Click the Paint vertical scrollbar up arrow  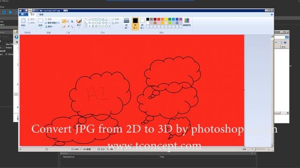click(x=272, y=36)
